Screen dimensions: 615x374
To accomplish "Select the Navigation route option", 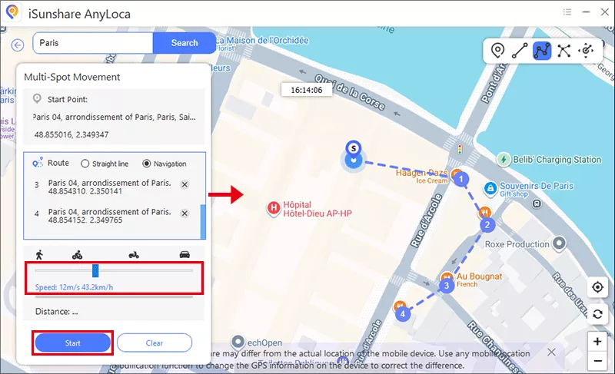I will [147, 164].
